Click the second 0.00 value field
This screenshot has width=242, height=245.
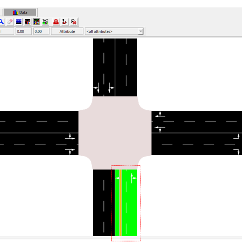41,31
